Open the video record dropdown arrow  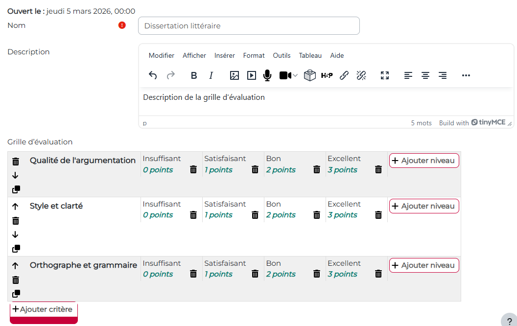pos(295,75)
